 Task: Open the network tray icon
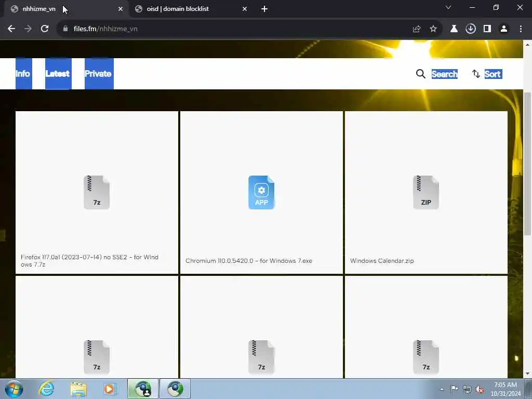pyautogui.click(x=467, y=389)
